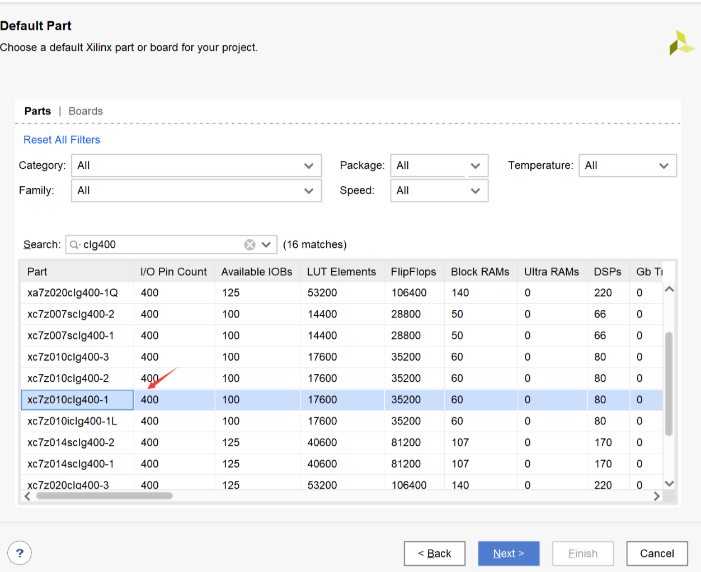The width and height of the screenshot is (701, 572).
Task: Click Block RAMs value 60 in xc7z010iclg400-1L row
Action: (x=457, y=421)
